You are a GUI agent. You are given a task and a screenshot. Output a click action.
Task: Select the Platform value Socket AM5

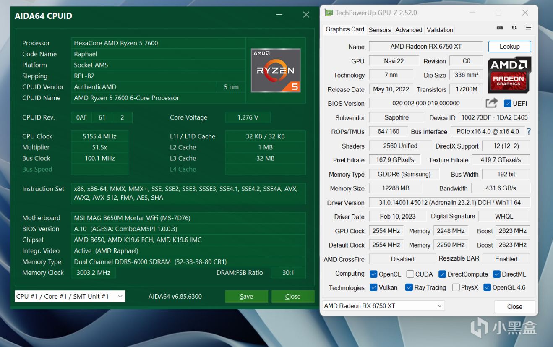tap(158, 65)
